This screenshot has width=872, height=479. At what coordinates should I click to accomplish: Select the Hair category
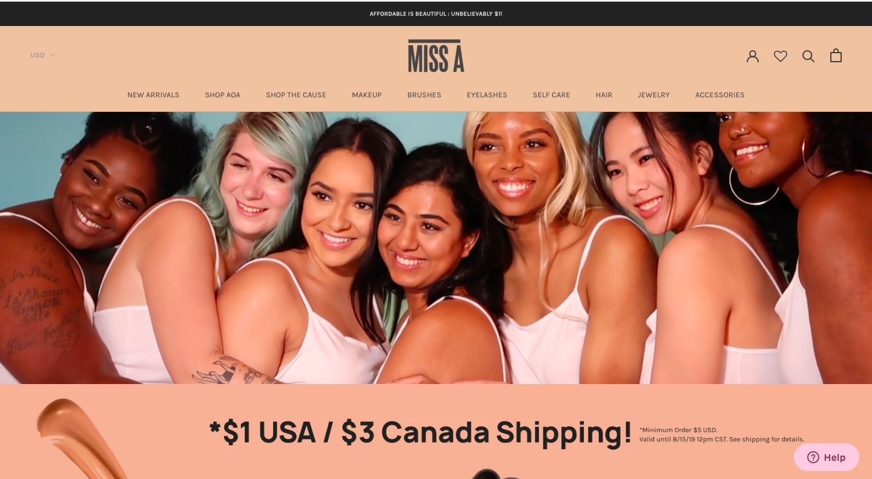(604, 95)
